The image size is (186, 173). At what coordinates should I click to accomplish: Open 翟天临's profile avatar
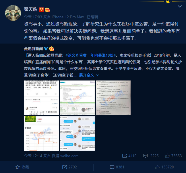tap(13, 13)
